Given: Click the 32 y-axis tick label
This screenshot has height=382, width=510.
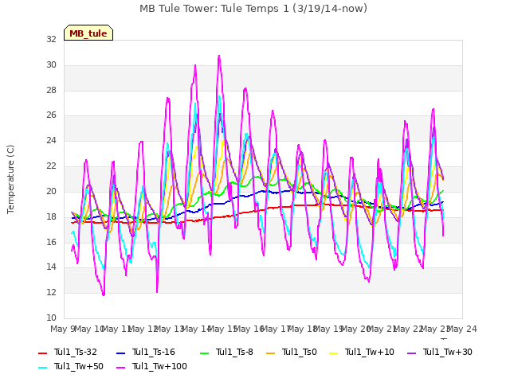Looking at the screenshot, I should [x=51, y=39].
